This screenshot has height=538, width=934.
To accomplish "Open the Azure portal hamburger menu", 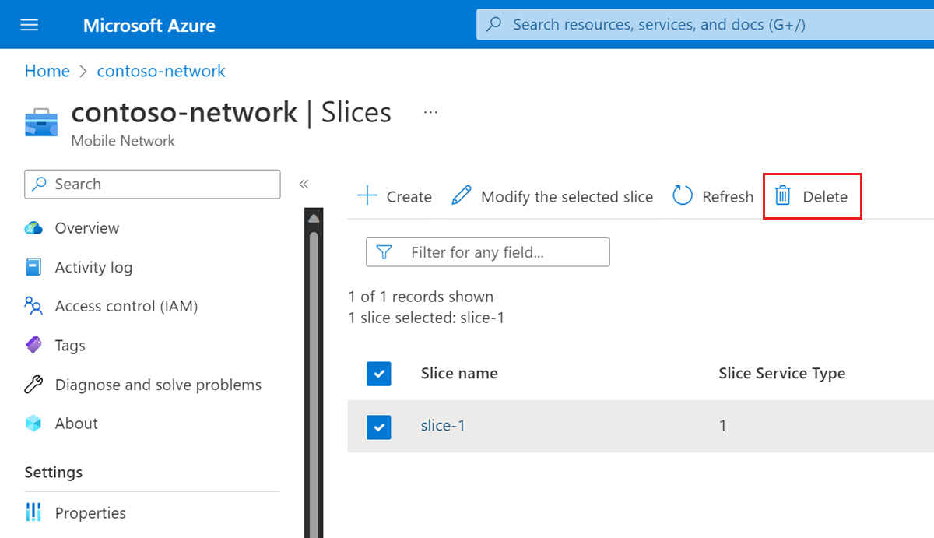I will tap(29, 24).
